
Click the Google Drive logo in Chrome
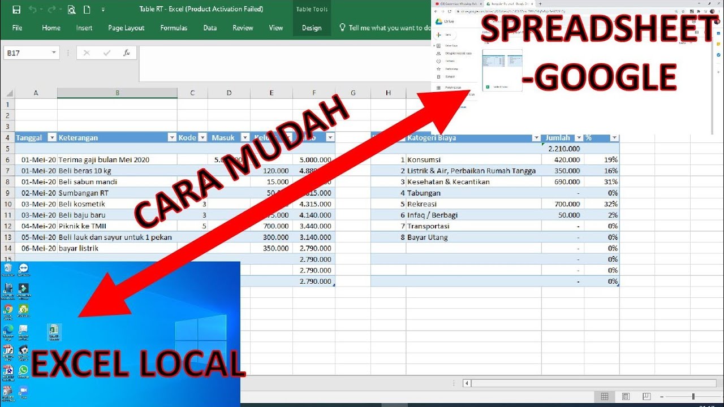438,21
